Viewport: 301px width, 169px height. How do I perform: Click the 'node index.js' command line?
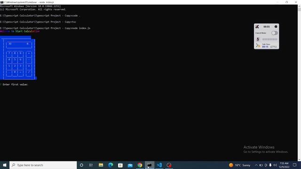tap(45, 28)
